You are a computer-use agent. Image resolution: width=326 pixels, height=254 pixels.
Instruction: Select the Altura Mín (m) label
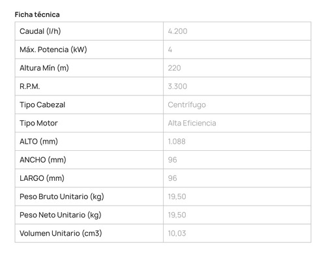[x=44, y=68]
